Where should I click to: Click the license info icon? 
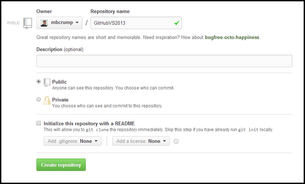pyautogui.click(x=176, y=141)
